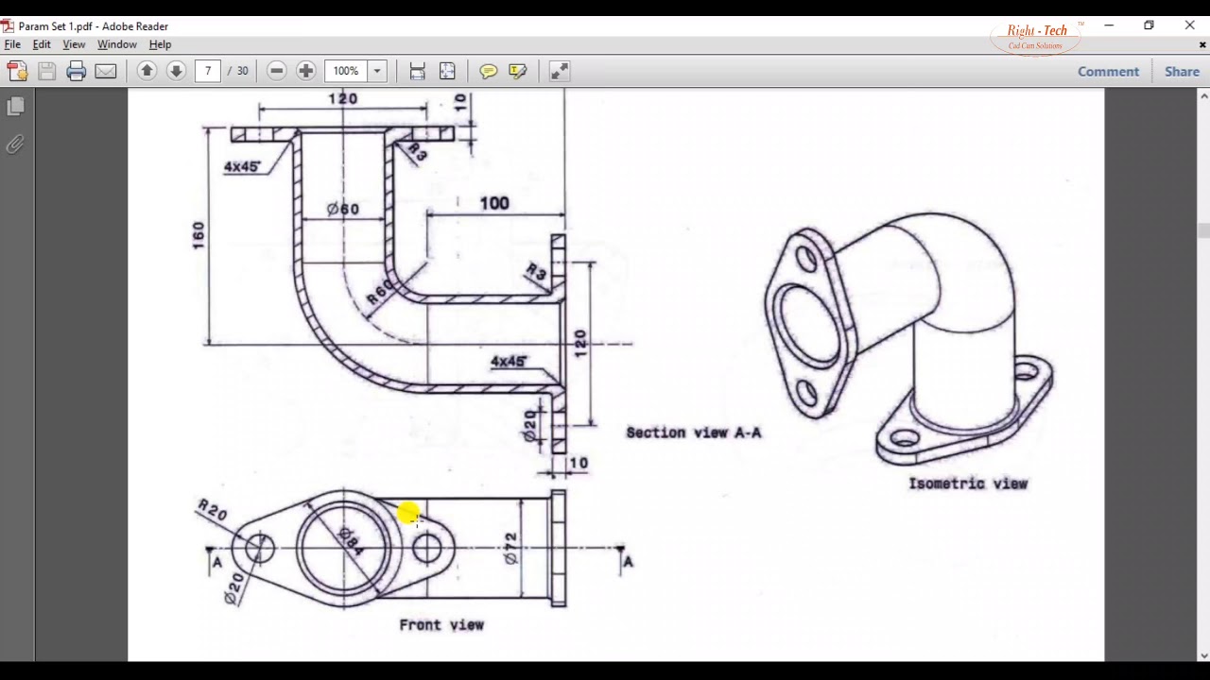The image size is (1210, 680).
Task: Click the 'R60' radius label
Action: pos(379,294)
